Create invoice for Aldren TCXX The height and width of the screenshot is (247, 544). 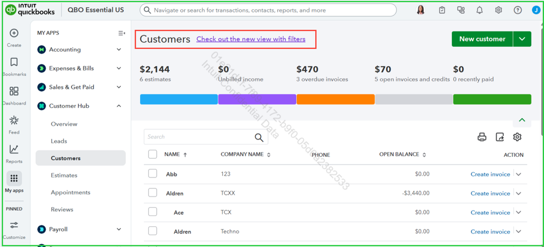(490, 193)
